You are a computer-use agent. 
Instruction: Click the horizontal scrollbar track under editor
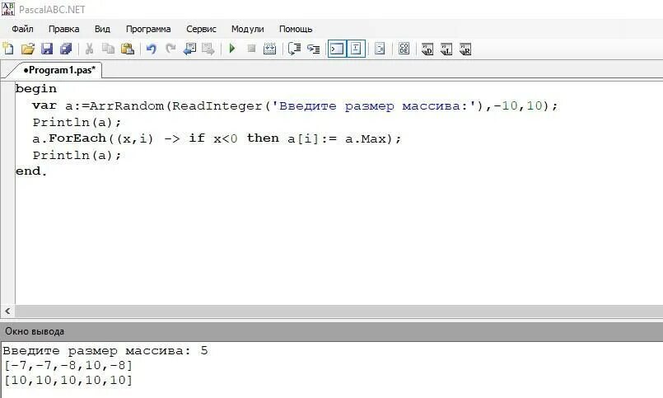(x=339, y=311)
